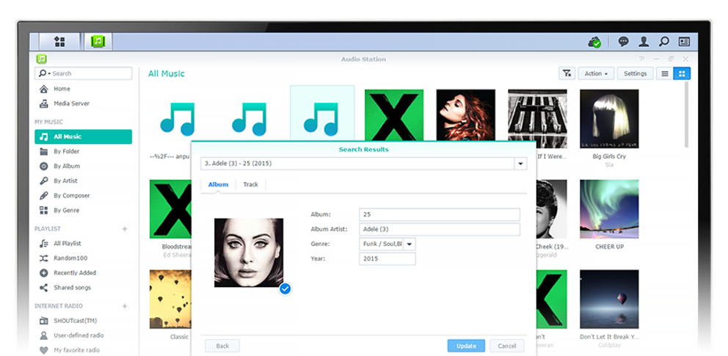Open search options dropdown in search box
This screenshot has height=356, width=728.
tap(43, 73)
